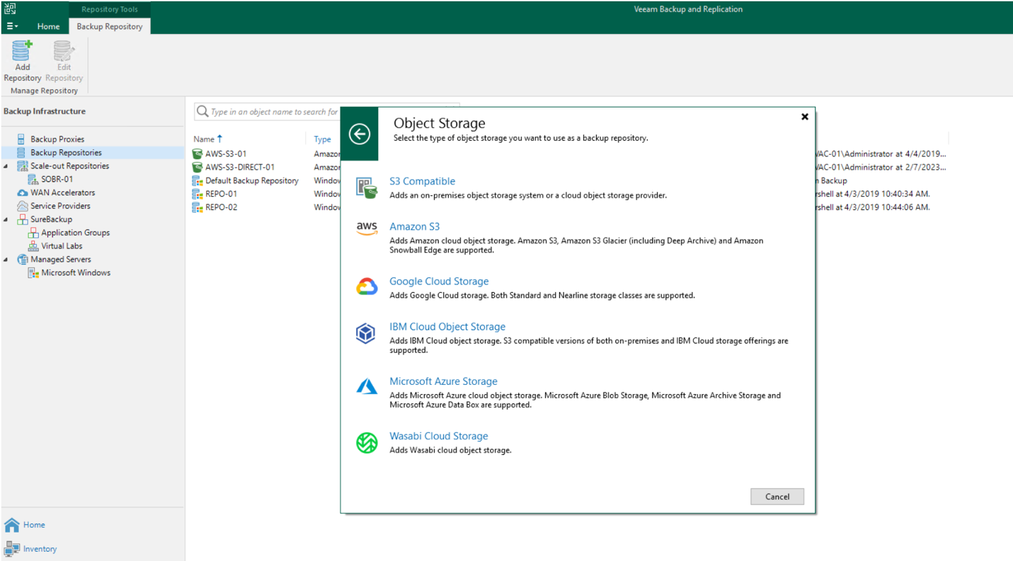
Task: Click the Backup Proxies tree icon
Action: point(22,139)
